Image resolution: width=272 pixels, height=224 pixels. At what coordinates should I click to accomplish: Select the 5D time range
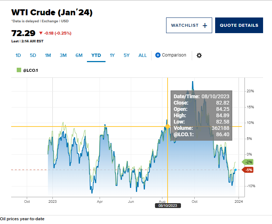pyautogui.click(x=33, y=55)
